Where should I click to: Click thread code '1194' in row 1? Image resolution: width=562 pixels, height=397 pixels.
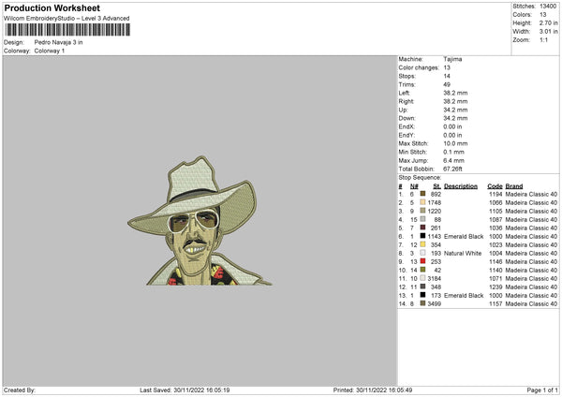point(495,194)
